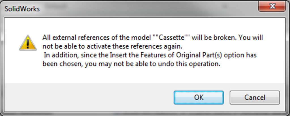Click the "will be broken" phrase
The height and width of the screenshot is (116, 290).
point(214,38)
